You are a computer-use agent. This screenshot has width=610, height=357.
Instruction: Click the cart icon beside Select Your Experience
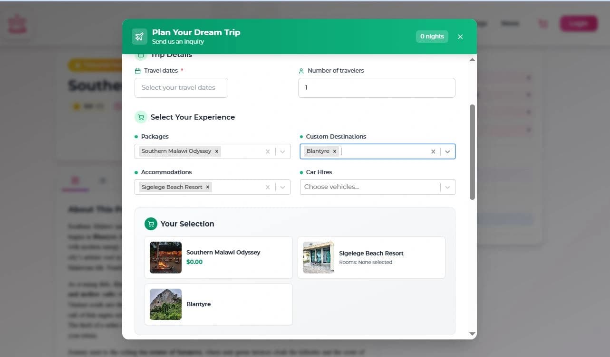click(141, 117)
